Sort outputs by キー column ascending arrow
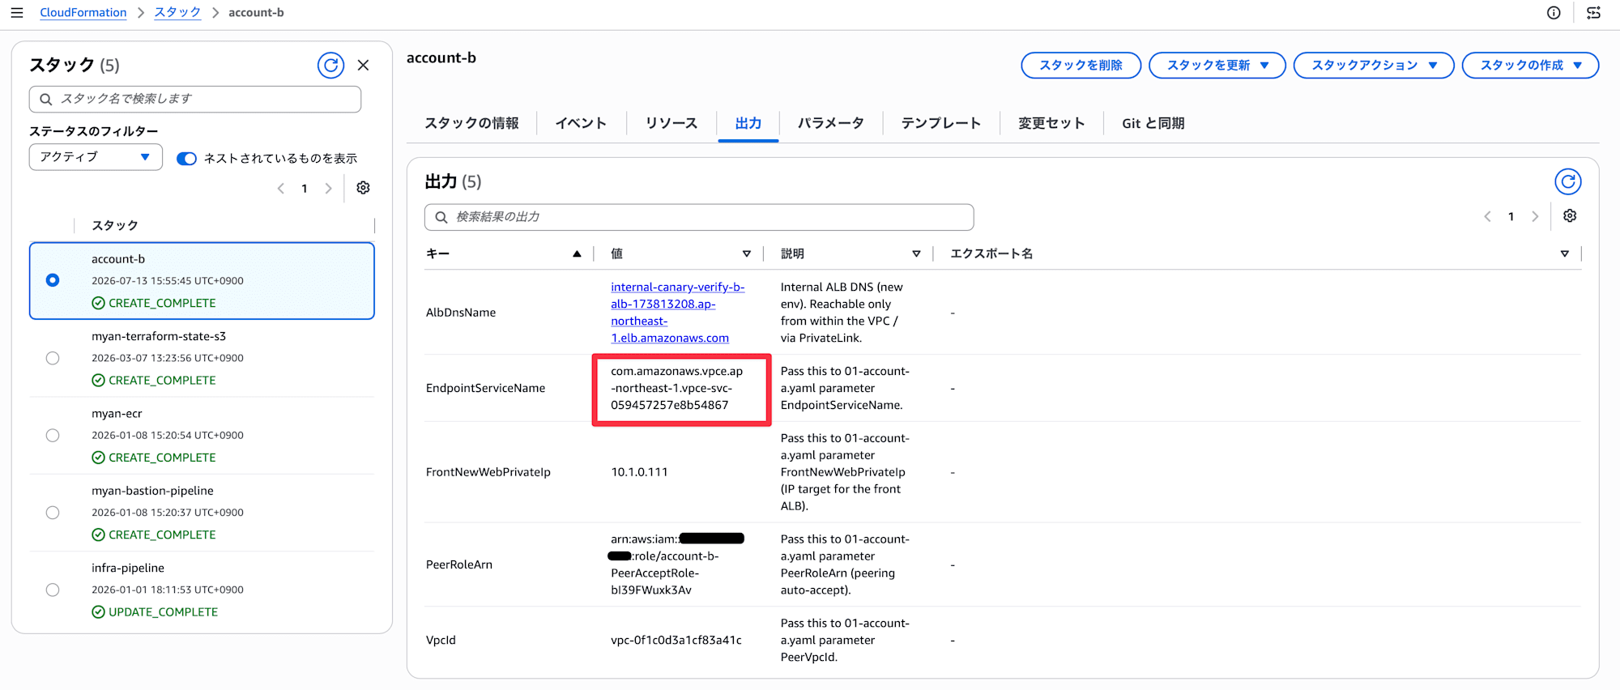1620x690 pixels. click(x=577, y=253)
